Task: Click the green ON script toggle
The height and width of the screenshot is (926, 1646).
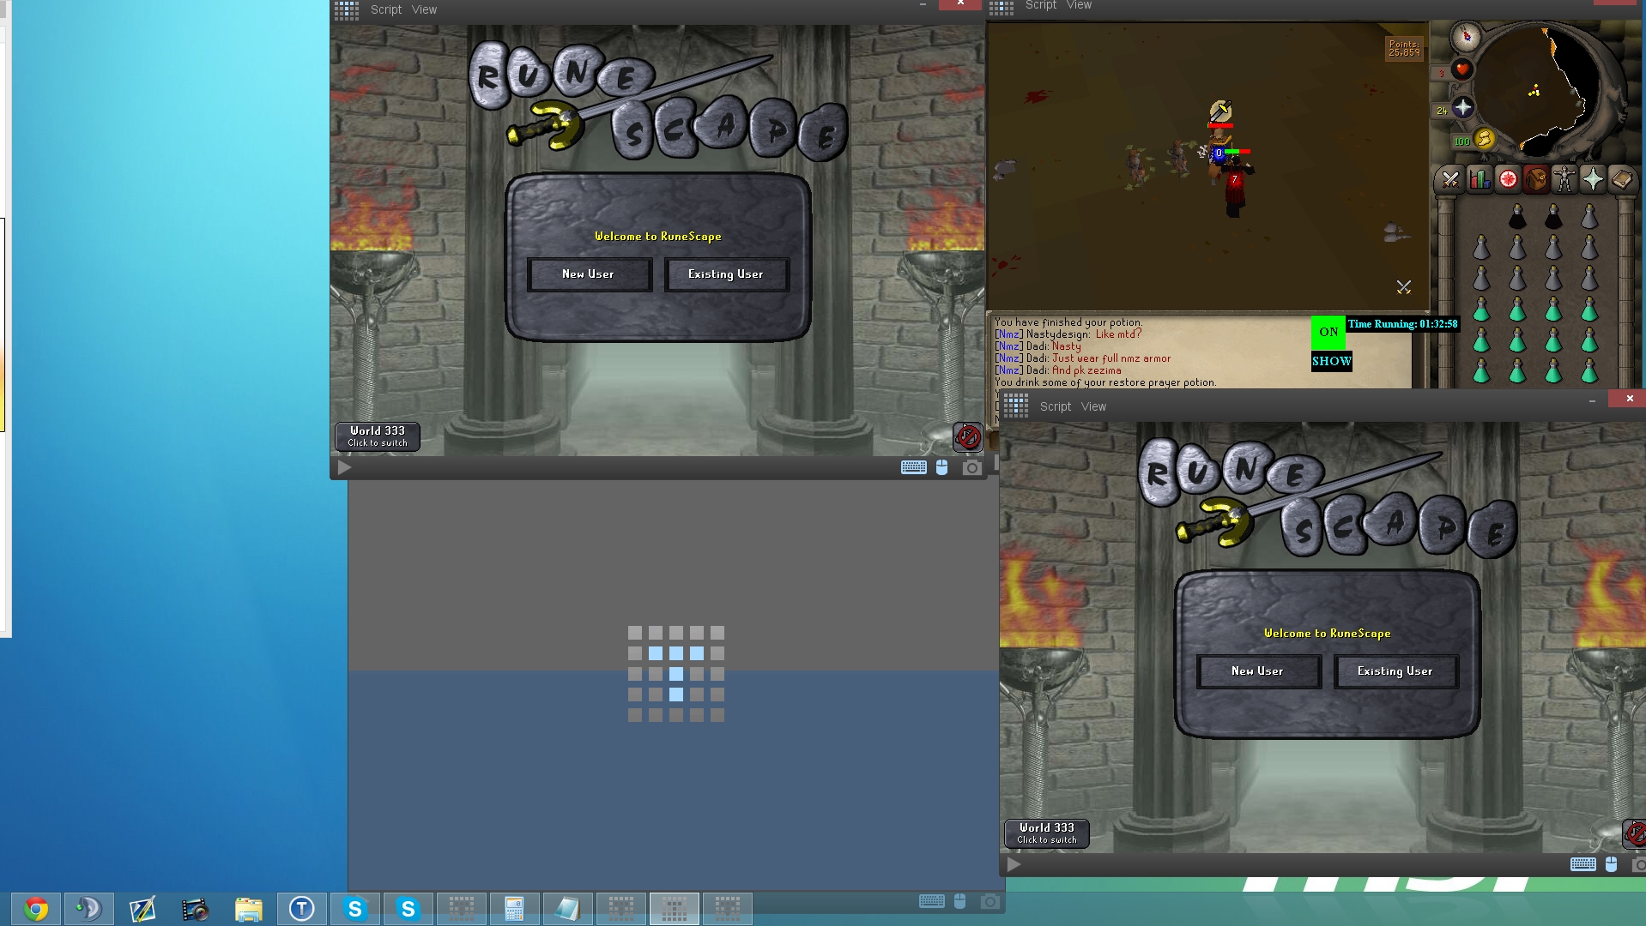Action: click(x=1328, y=332)
